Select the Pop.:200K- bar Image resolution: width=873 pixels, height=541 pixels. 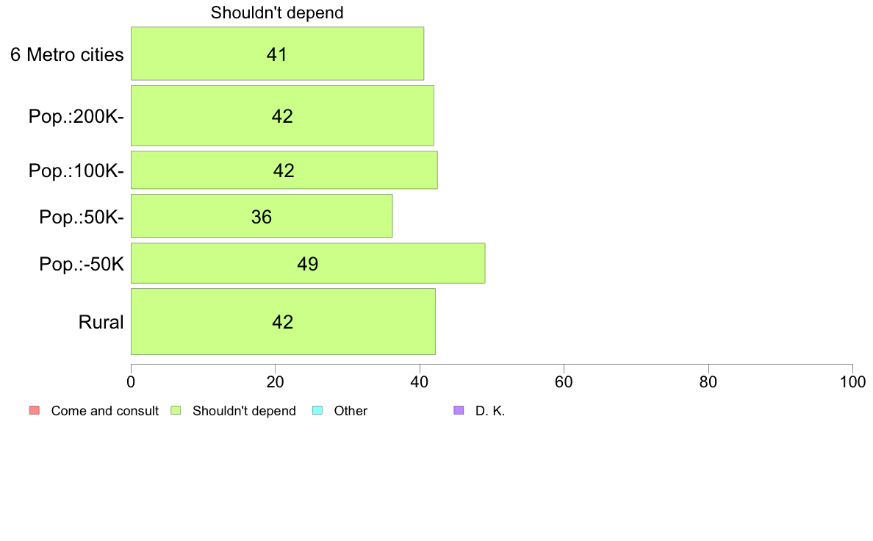[x=282, y=116]
